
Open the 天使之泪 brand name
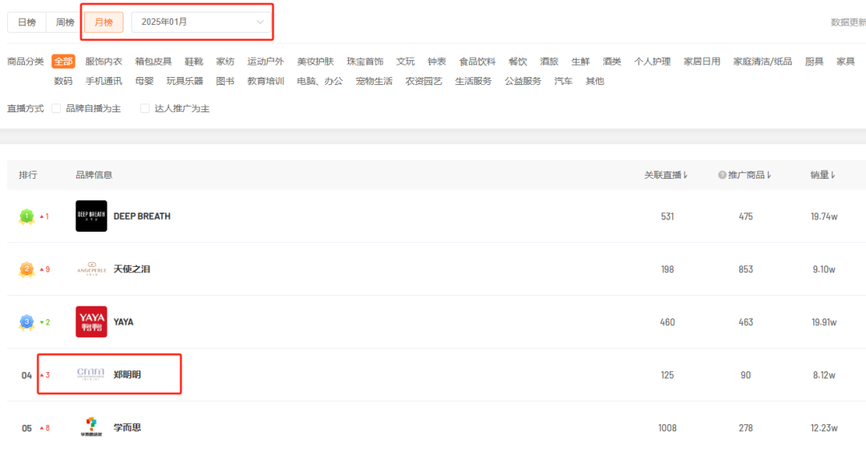(132, 269)
